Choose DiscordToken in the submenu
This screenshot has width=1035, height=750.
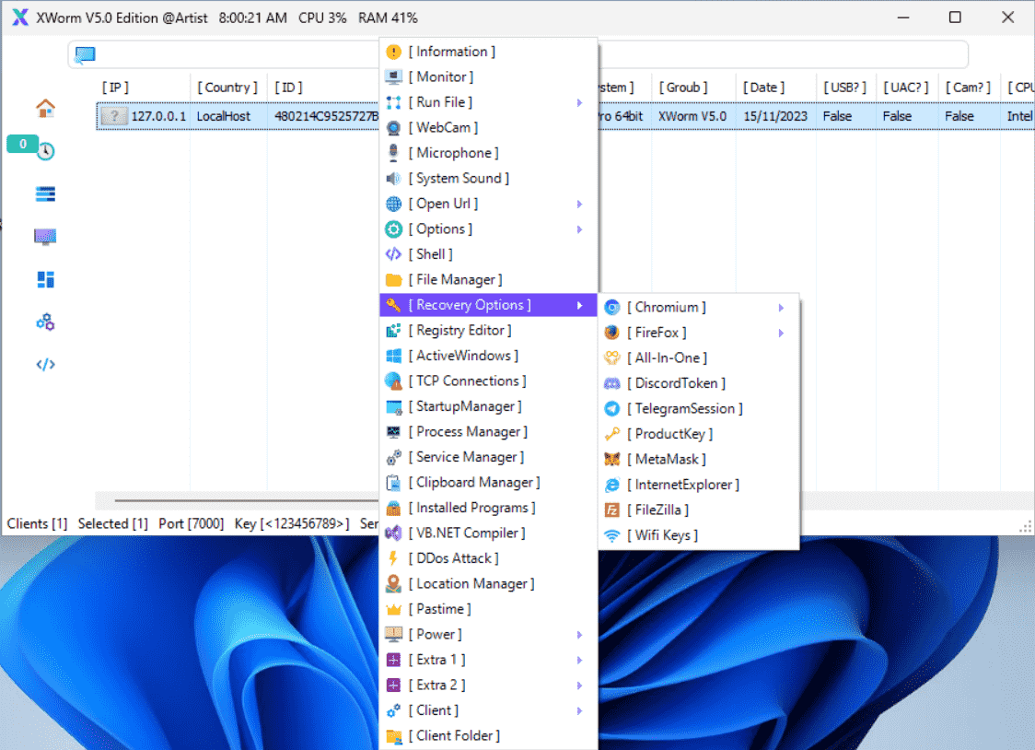pyautogui.click(x=699, y=383)
